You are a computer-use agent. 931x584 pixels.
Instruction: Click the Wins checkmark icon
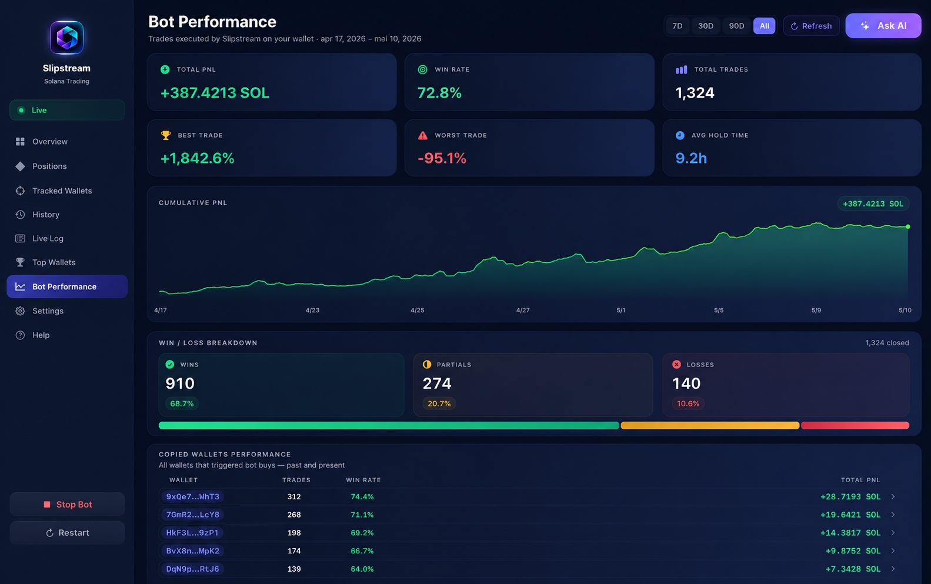pos(170,365)
